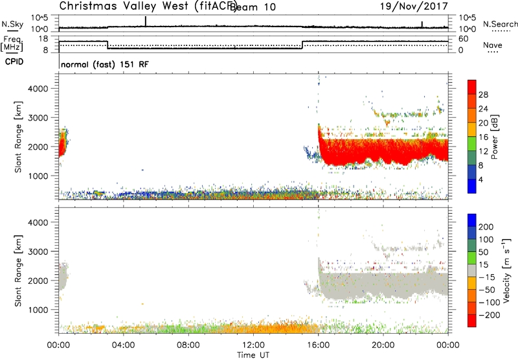518x359 pixels.
Task: Click the 'Freq. [MHz]' axis label
Action: [x=12, y=43]
